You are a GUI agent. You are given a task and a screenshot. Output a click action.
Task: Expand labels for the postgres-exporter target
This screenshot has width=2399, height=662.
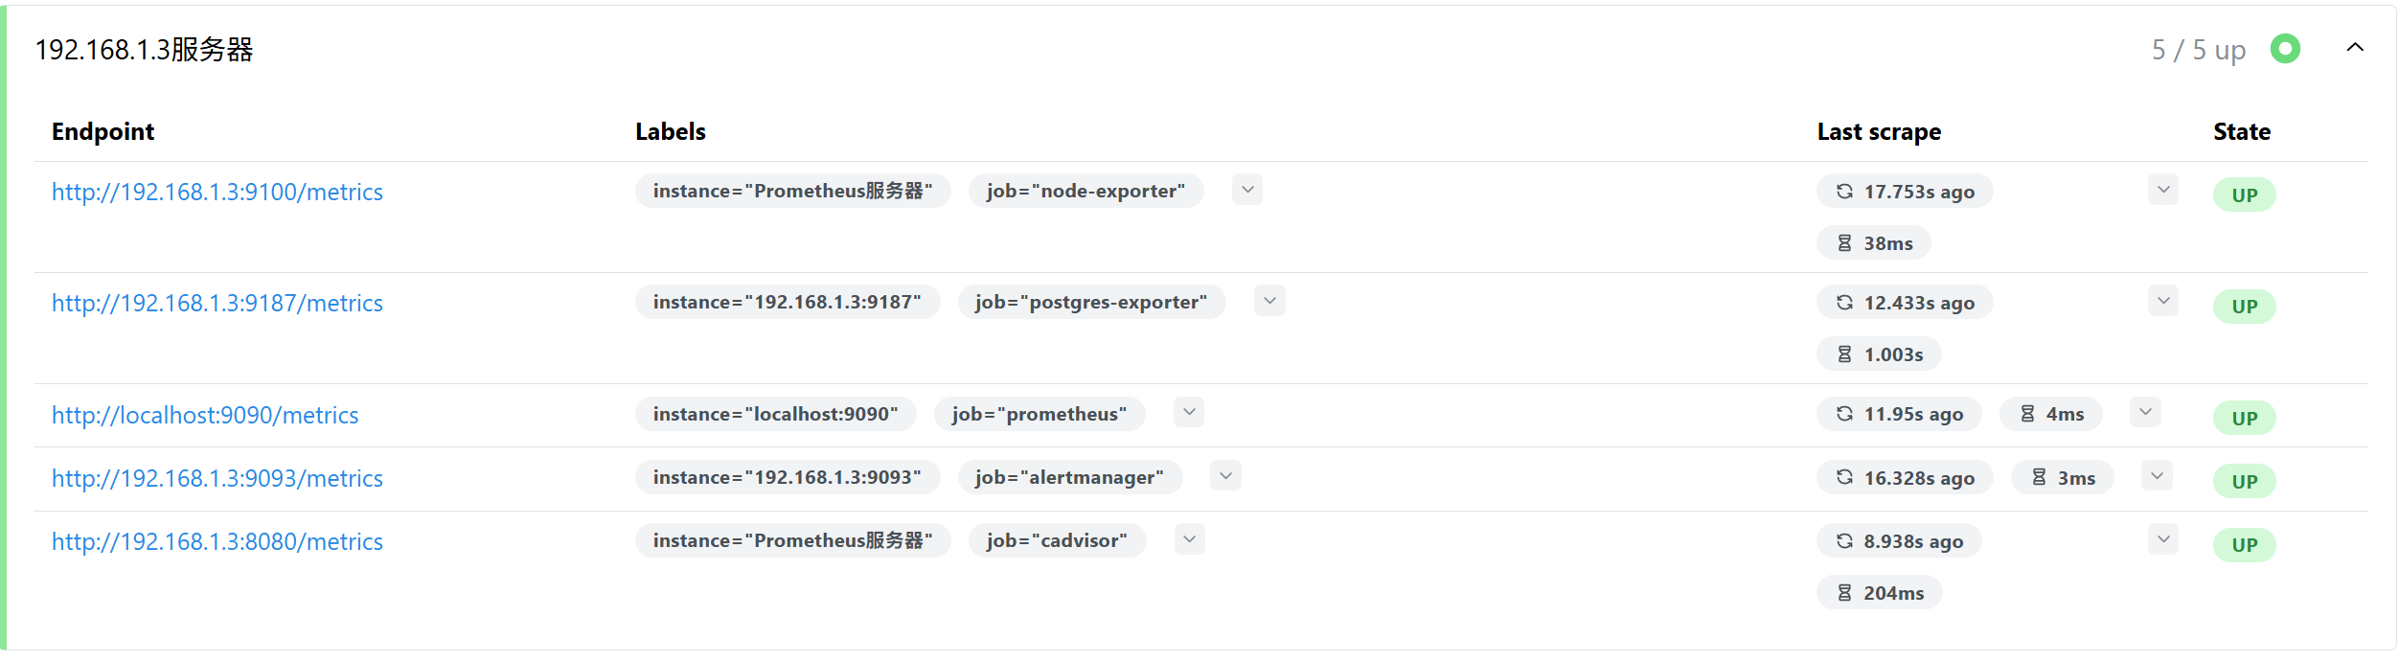click(1269, 301)
